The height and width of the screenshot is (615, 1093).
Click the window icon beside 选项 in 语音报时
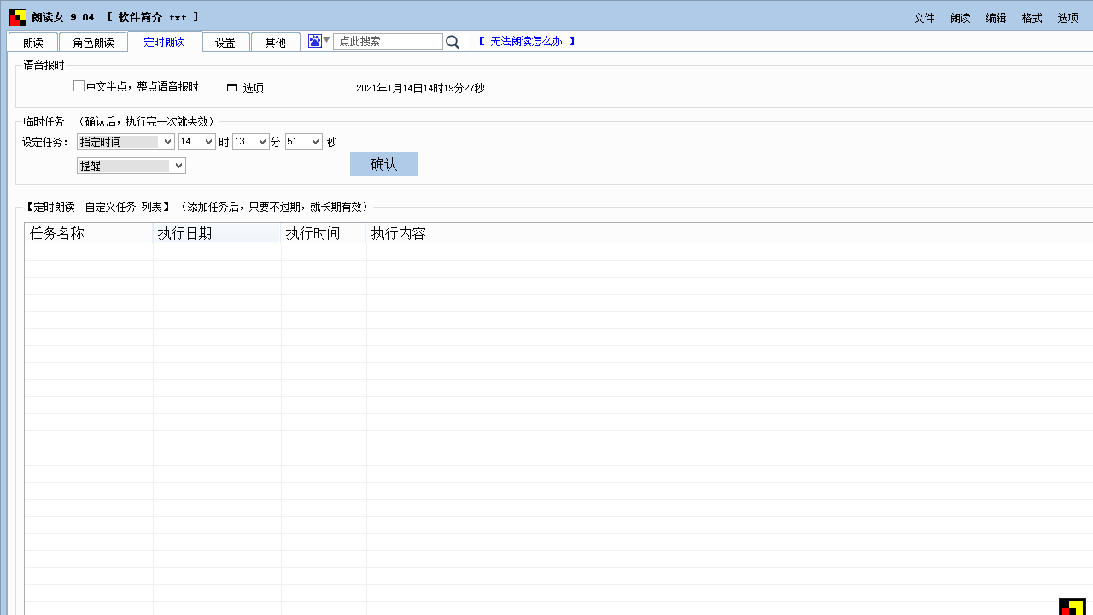click(x=231, y=88)
